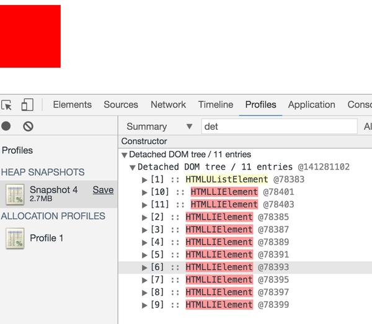
Task: Click 'Detached DOM tree / 11 entries' top row text
Action: tap(190, 155)
